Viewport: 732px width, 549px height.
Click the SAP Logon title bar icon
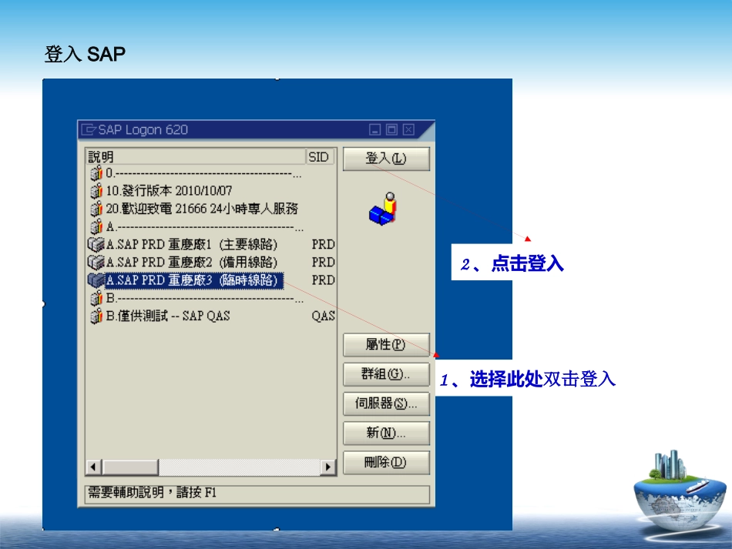tap(89, 129)
